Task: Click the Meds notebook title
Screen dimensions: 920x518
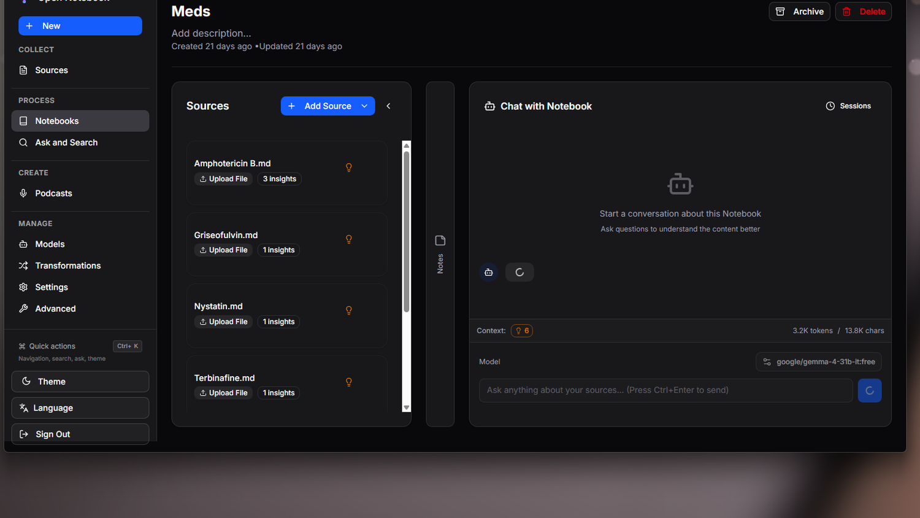Action: [191, 12]
